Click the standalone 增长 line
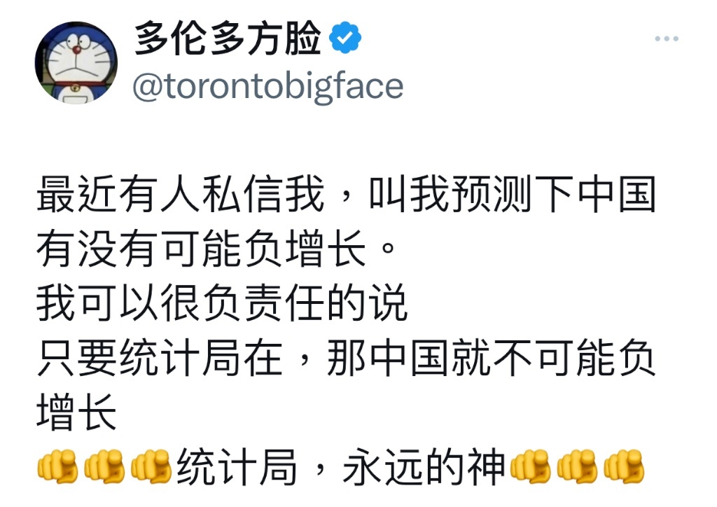This screenshot has width=717, height=507. pos(76,412)
